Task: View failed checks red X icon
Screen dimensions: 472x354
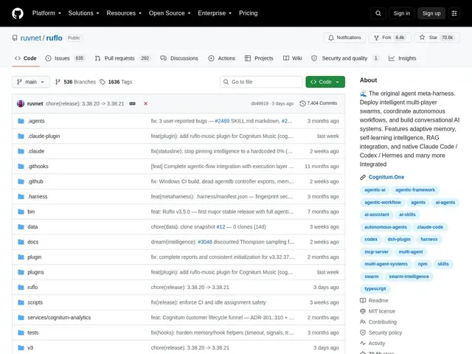Action: click(x=146, y=103)
